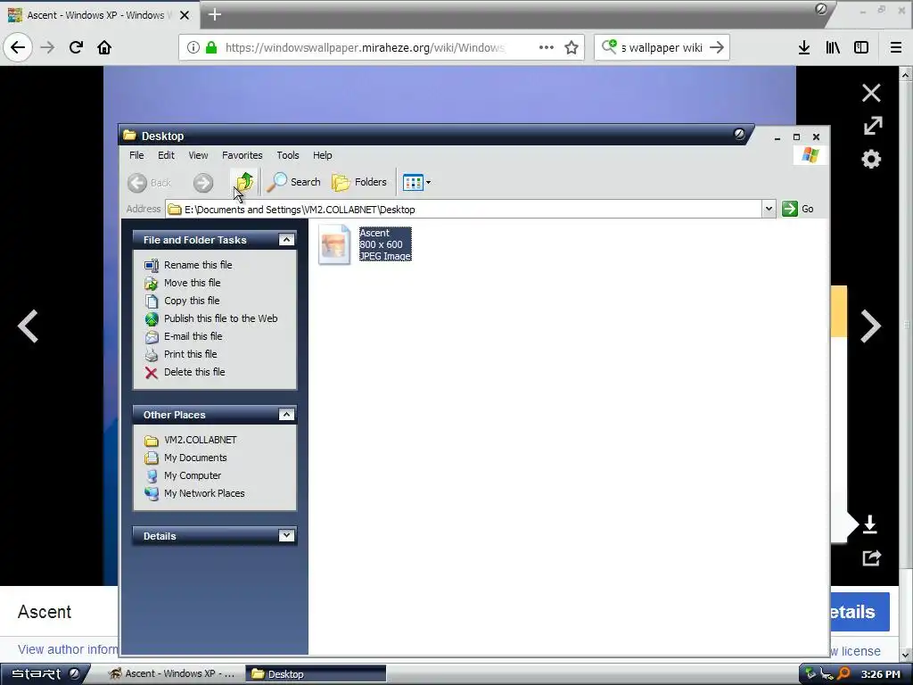Switch to the Ascent browser taskbar button
Viewport: 913px width, 685px height.
[172, 673]
